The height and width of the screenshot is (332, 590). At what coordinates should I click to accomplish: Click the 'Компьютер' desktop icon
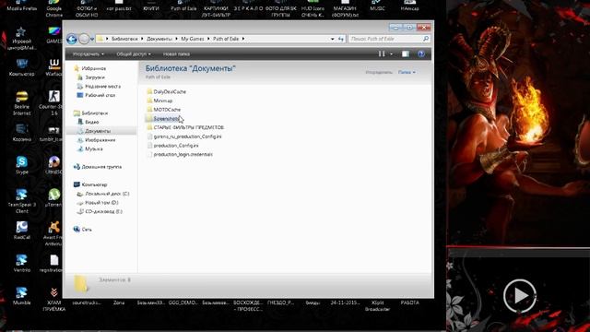coord(22,66)
